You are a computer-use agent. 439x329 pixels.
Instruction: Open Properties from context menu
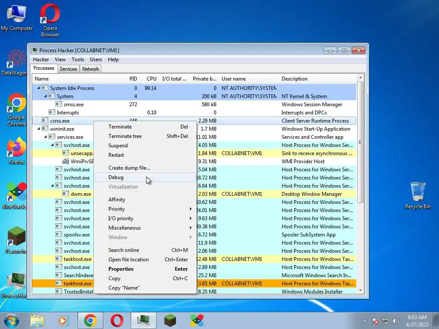[145, 269]
